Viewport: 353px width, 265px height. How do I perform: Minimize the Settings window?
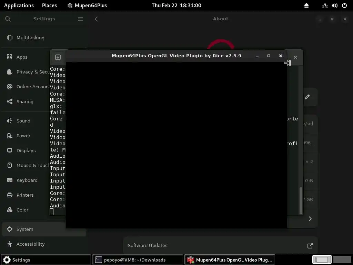pyautogui.click(x=320, y=19)
